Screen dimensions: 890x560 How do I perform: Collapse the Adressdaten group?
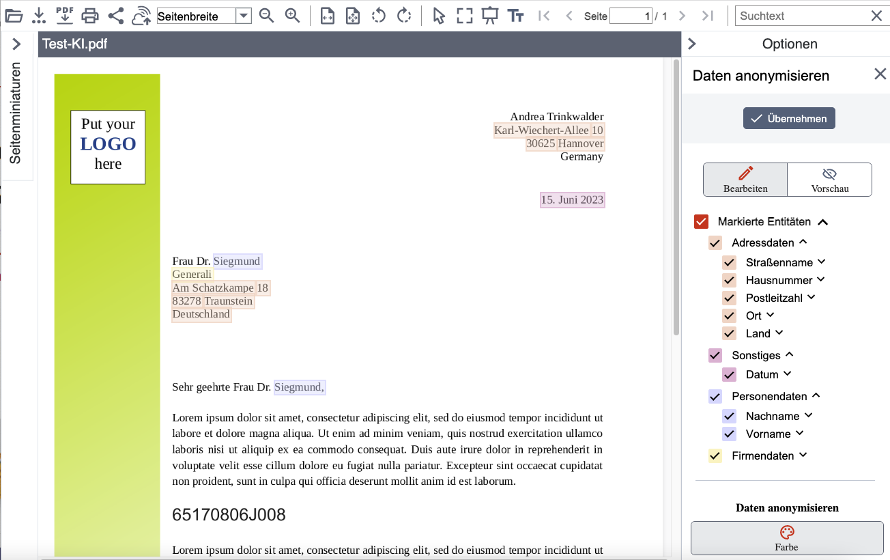click(803, 242)
